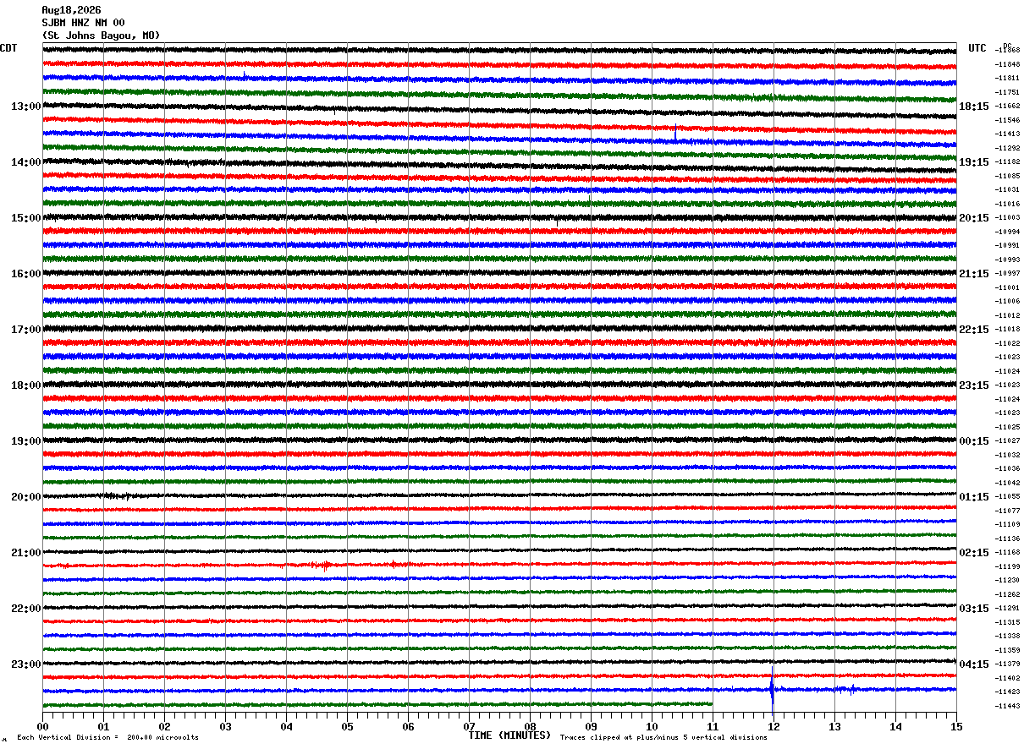Click the '20:15' UTC time label
Viewport: 1024px width, 749px height.
[974, 218]
